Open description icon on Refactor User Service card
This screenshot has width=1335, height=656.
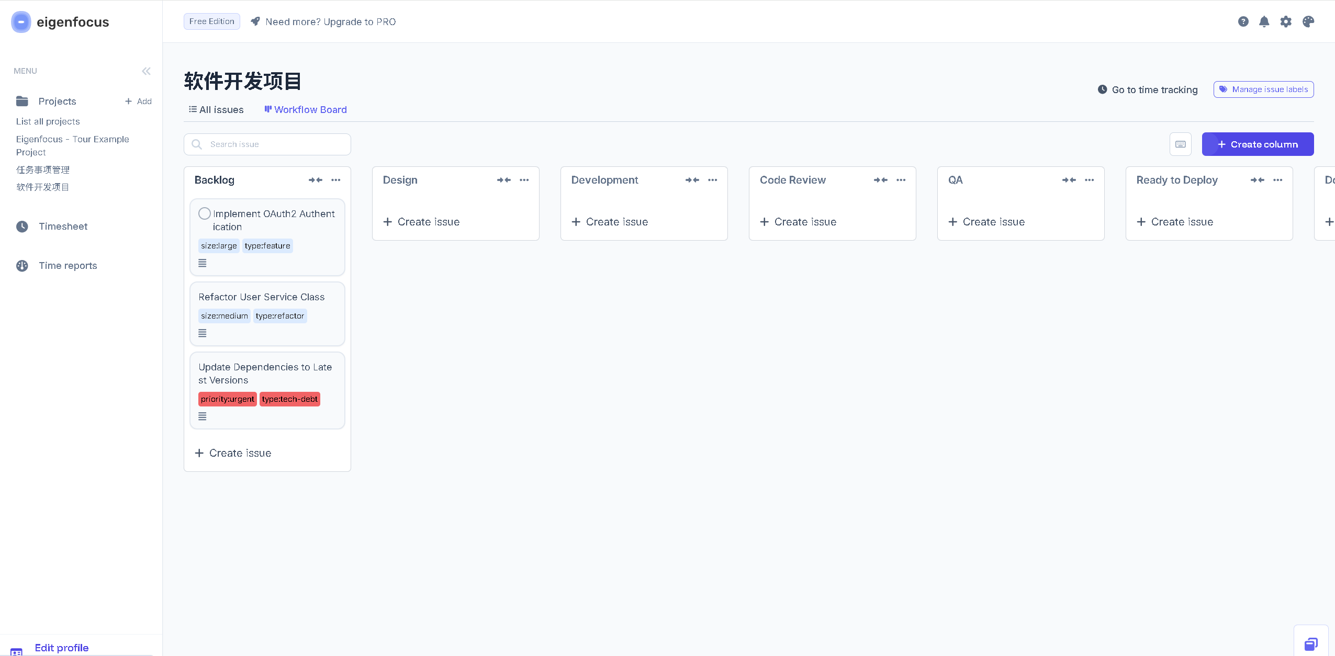coord(203,333)
